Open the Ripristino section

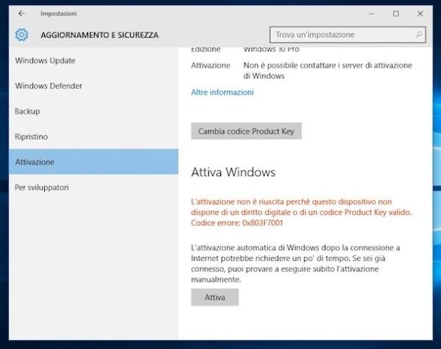click(32, 137)
